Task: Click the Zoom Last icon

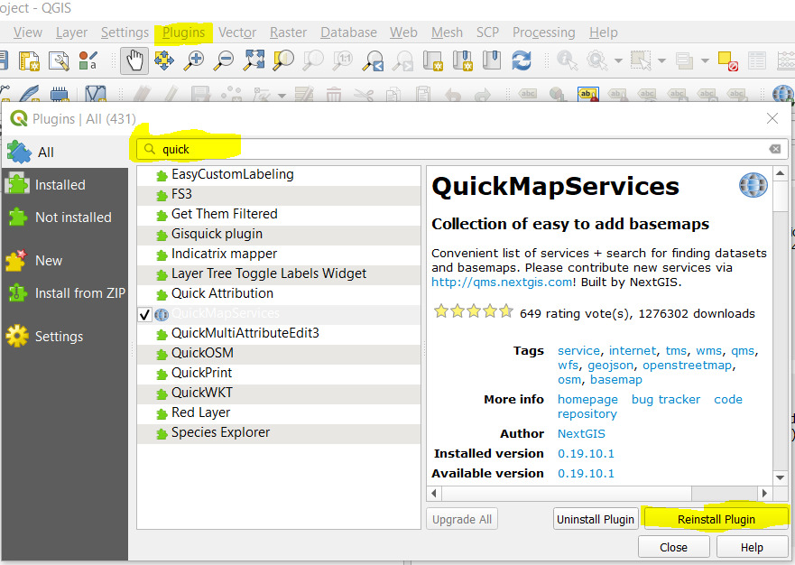Action: (x=373, y=60)
